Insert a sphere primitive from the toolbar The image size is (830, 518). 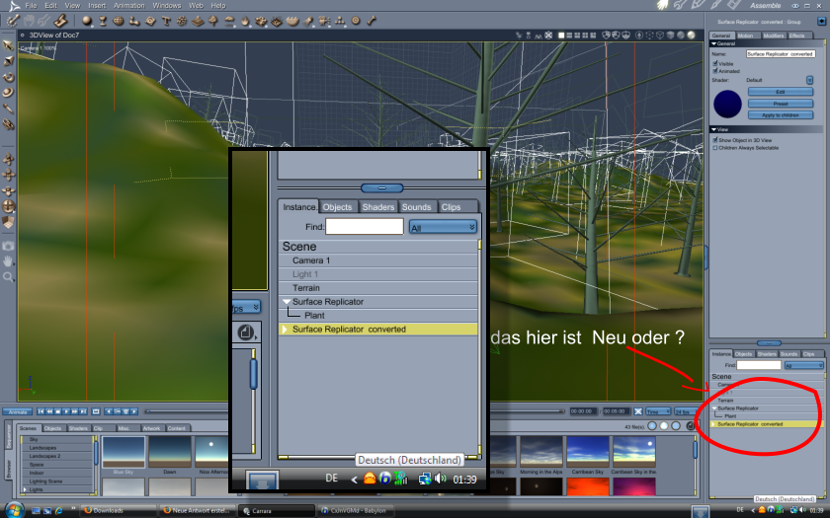[87, 21]
